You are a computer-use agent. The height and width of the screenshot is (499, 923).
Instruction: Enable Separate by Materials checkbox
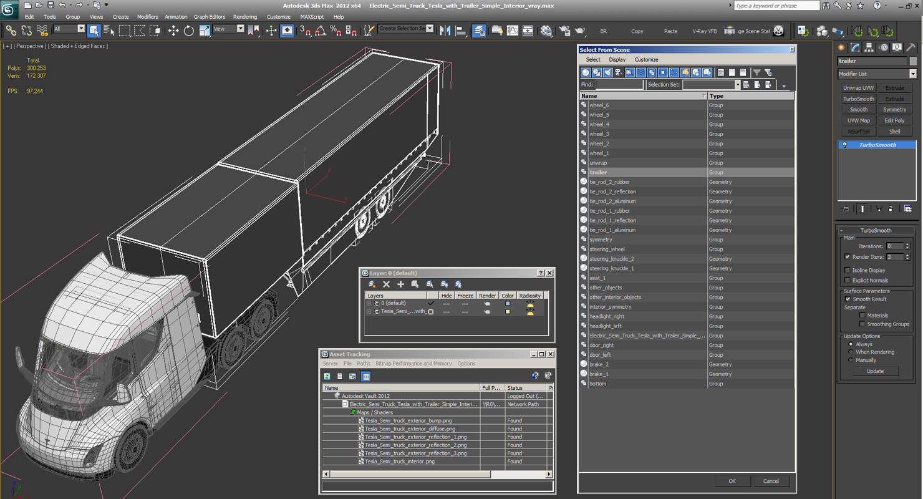(x=863, y=316)
